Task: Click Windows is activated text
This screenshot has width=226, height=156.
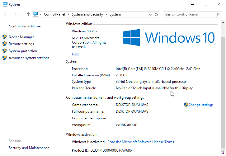Action: point(88,142)
